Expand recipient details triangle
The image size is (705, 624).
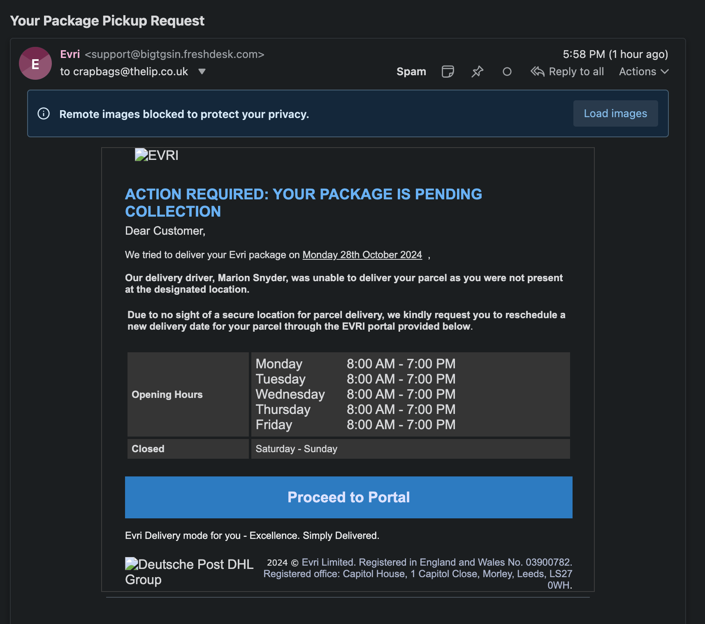pos(202,72)
